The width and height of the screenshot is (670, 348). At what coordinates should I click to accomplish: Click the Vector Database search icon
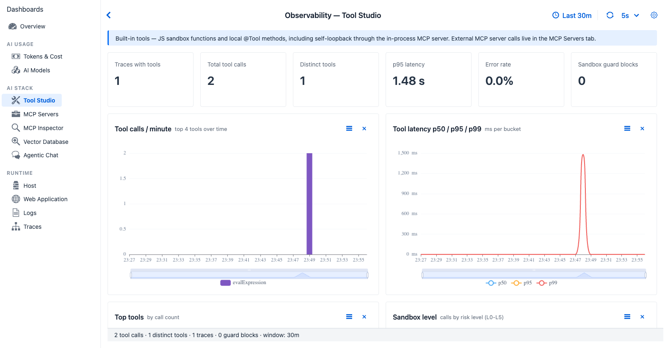[16, 141]
